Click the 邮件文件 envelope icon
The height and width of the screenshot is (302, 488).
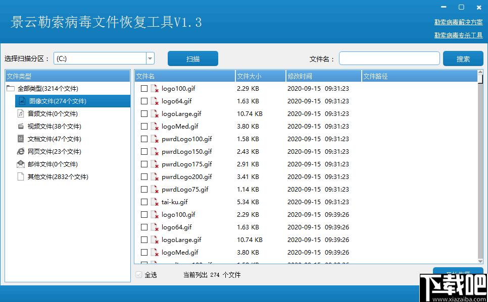(x=21, y=164)
